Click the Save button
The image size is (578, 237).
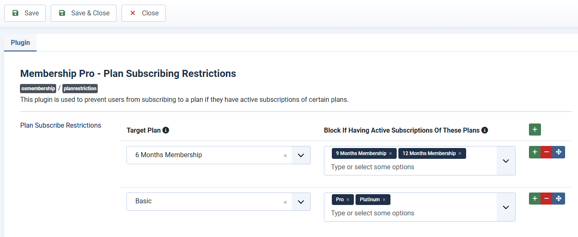click(25, 13)
